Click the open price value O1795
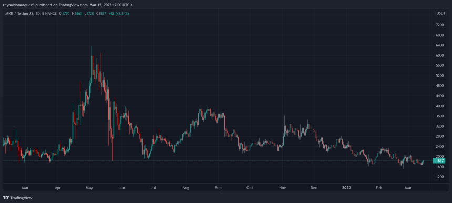This screenshot has width=452, height=203. (65, 13)
